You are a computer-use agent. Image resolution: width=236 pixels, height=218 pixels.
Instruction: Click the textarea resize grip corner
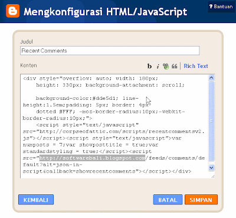point(213,176)
